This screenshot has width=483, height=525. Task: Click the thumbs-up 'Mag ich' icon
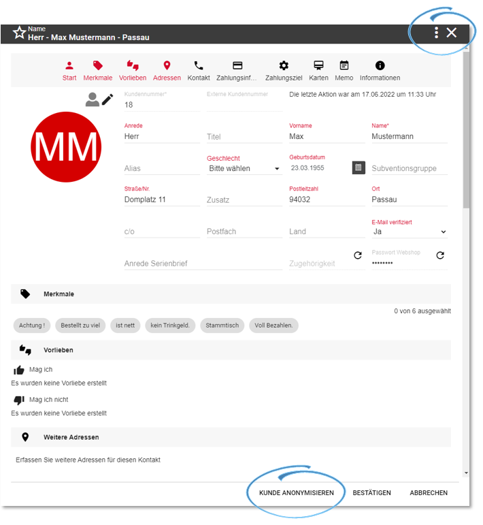(19, 370)
